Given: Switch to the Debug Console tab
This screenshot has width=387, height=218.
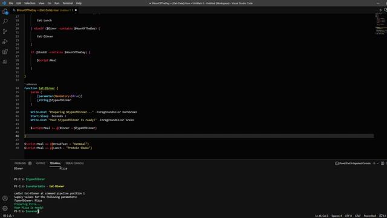Looking at the screenshot, I should click(74, 163).
